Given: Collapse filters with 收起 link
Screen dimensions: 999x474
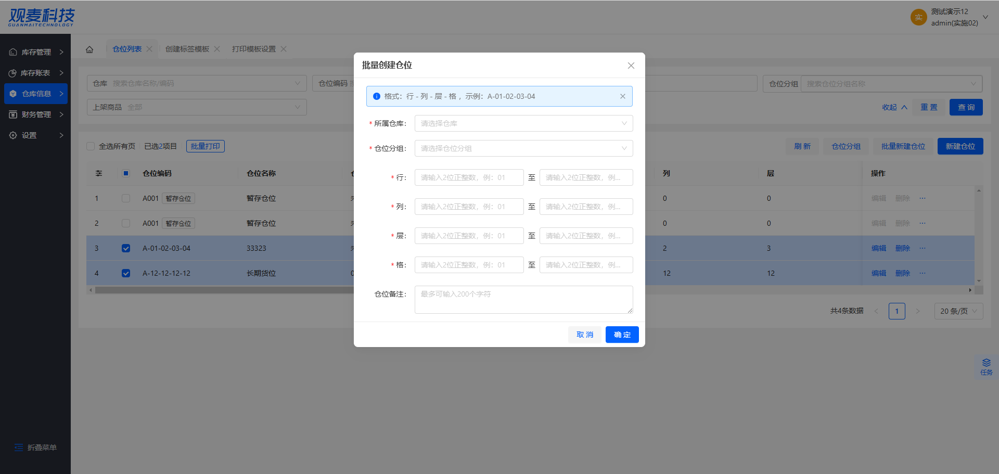Looking at the screenshot, I should pos(894,107).
